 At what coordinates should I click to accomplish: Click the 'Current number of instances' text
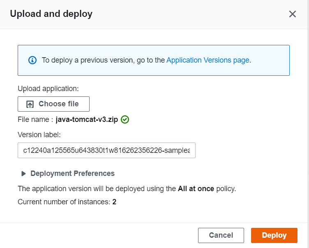64,202
